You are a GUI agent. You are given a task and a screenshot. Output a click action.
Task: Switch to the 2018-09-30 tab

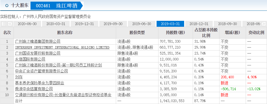(x=228, y=24)
